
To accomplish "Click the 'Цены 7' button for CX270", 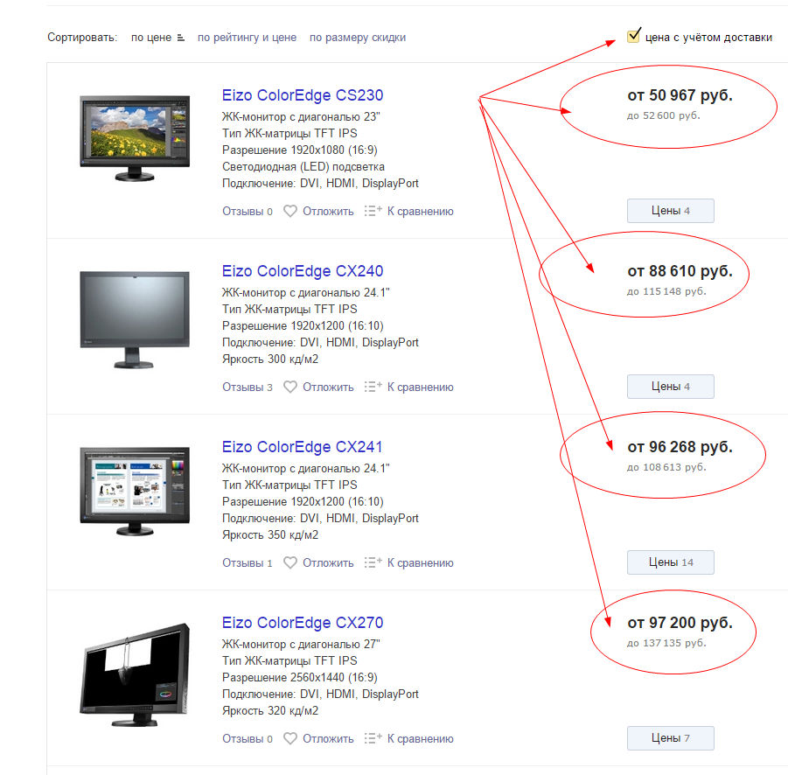I will (671, 738).
